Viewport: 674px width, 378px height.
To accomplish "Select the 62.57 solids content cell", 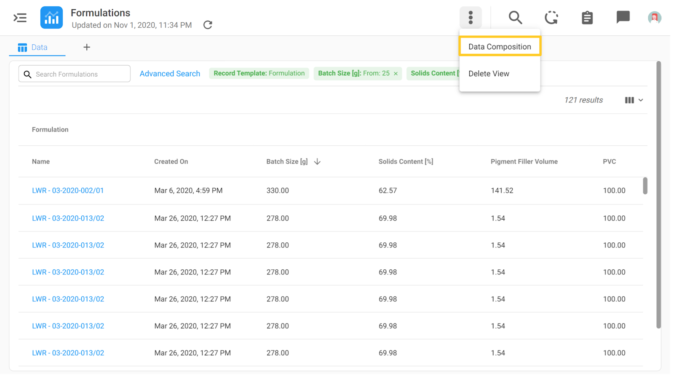I will tap(388, 190).
